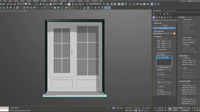Select segment #1 CL in list
The image size is (200, 112).
(164, 57)
